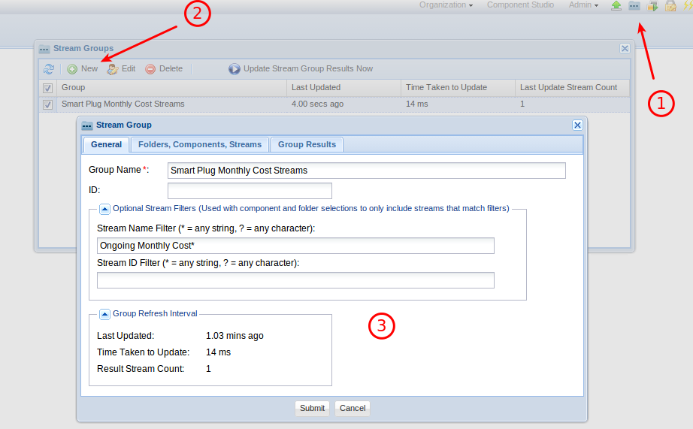The image size is (693, 429).
Task: Close the Stream Group dialog
Action: coord(577,125)
